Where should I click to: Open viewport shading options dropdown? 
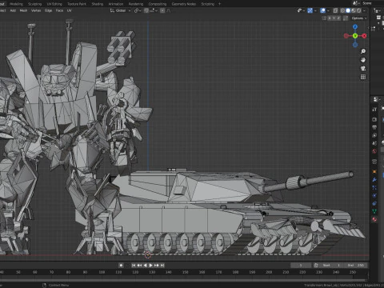coord(364,10)
